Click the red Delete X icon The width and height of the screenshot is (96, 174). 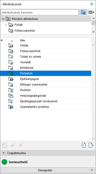pyautogui.click(x=21, y=145)
